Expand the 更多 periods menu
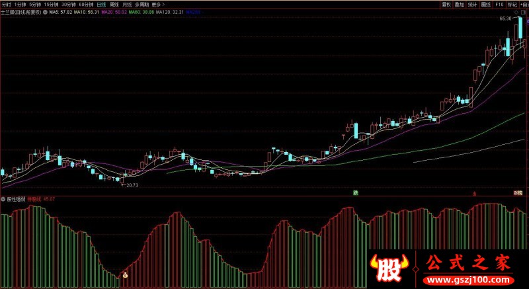 pos(158,5)
